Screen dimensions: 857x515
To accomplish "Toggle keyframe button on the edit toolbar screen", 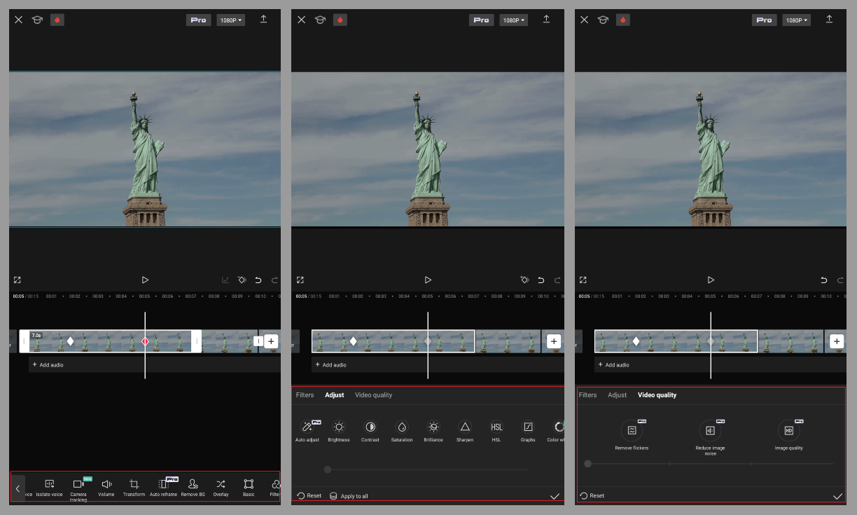I will pos(242,280).
